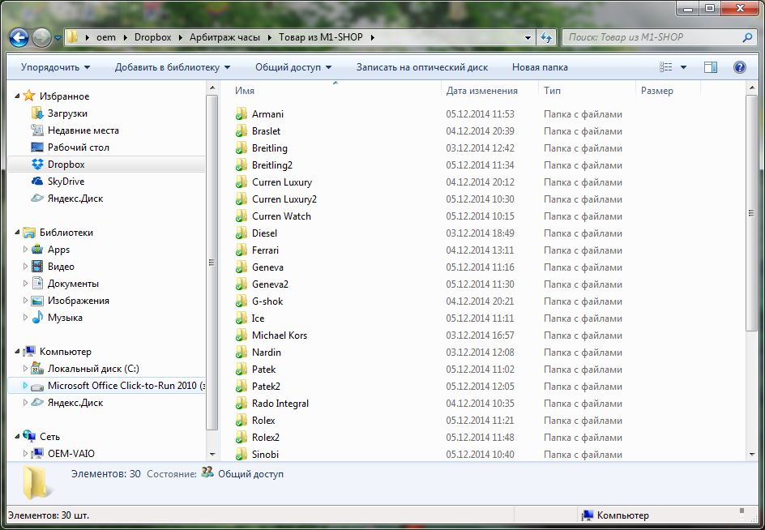The width and height of the screenshot is (765, 530).
Task: Click the Документы library icon
Action: [x=37, y=284]
